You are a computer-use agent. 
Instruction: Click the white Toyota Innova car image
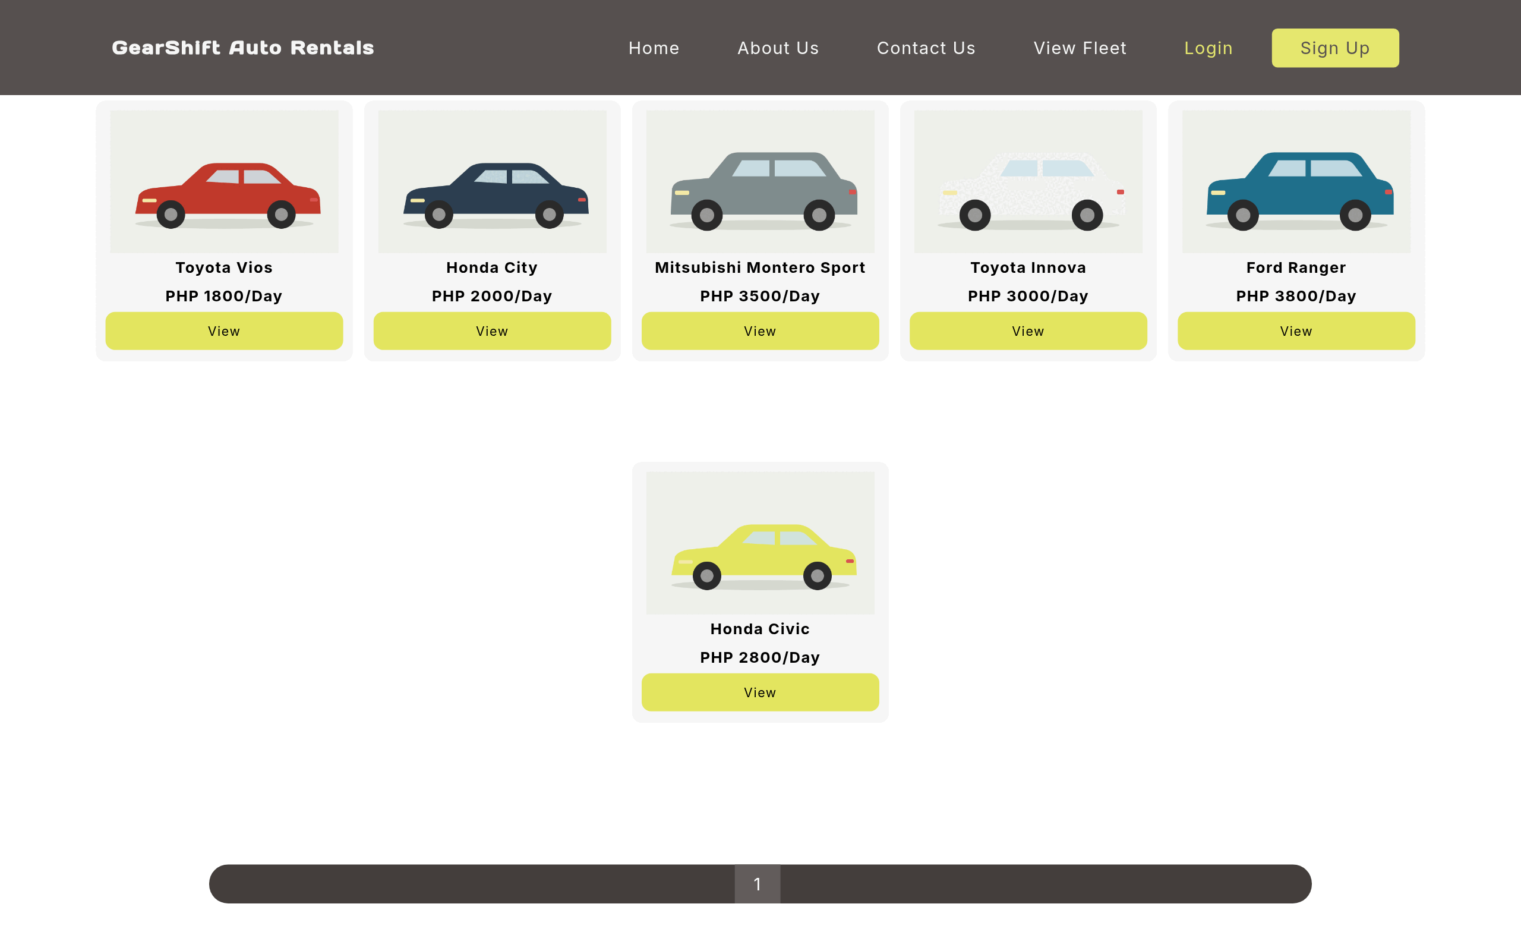point(1028,182)
